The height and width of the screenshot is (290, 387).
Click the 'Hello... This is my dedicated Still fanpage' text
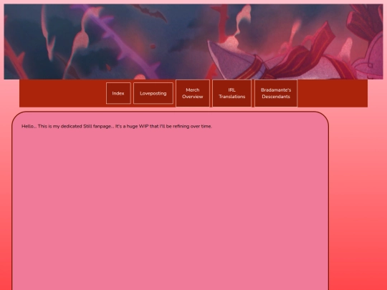pyautogui.click(x=117, y=126)
